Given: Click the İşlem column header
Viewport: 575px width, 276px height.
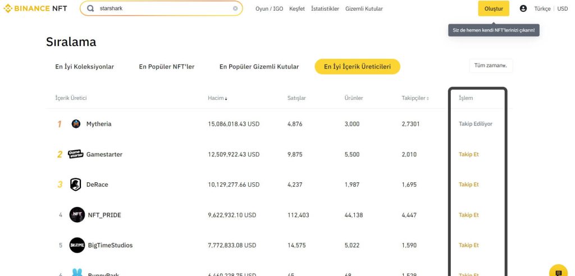Looking at the screenshot, I should coord(466,98).
